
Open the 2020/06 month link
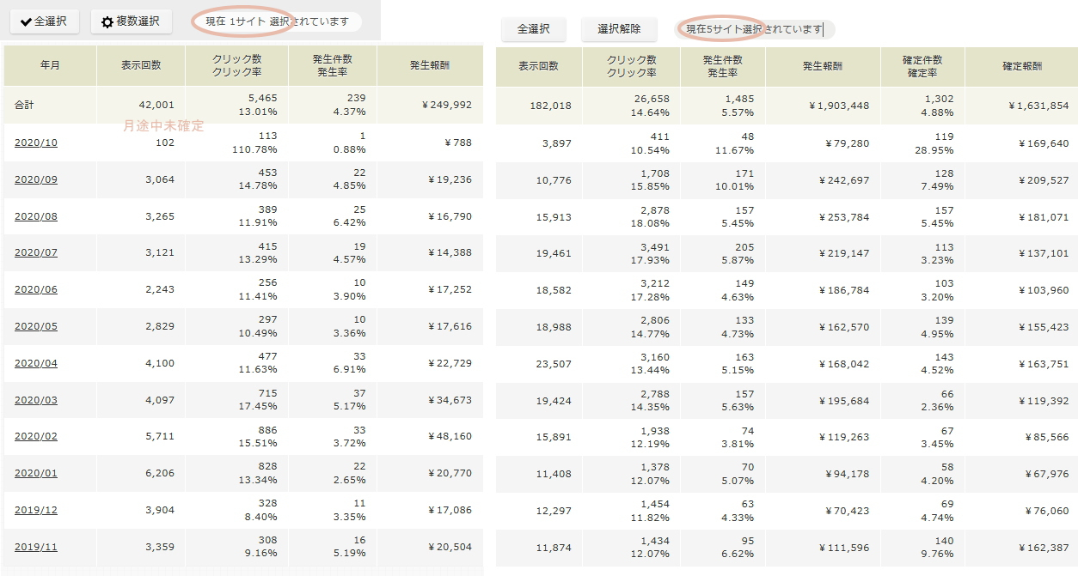click(36, 289)
